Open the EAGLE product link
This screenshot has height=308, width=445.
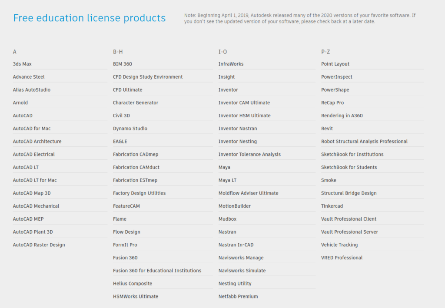(120, 141)
